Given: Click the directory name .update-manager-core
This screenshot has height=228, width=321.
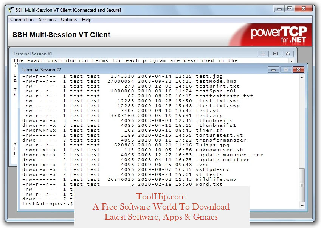Looking at the screenshot, I should pos(230,155).
